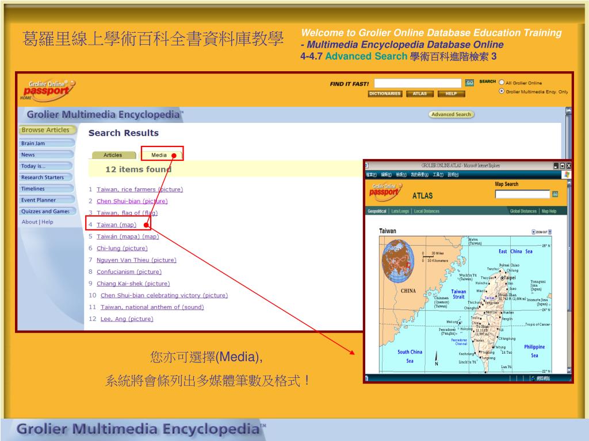Image resolution: width=589 pixels, height=441 pixels.
Task: Switch to the Articles tab
Action: 113,155
